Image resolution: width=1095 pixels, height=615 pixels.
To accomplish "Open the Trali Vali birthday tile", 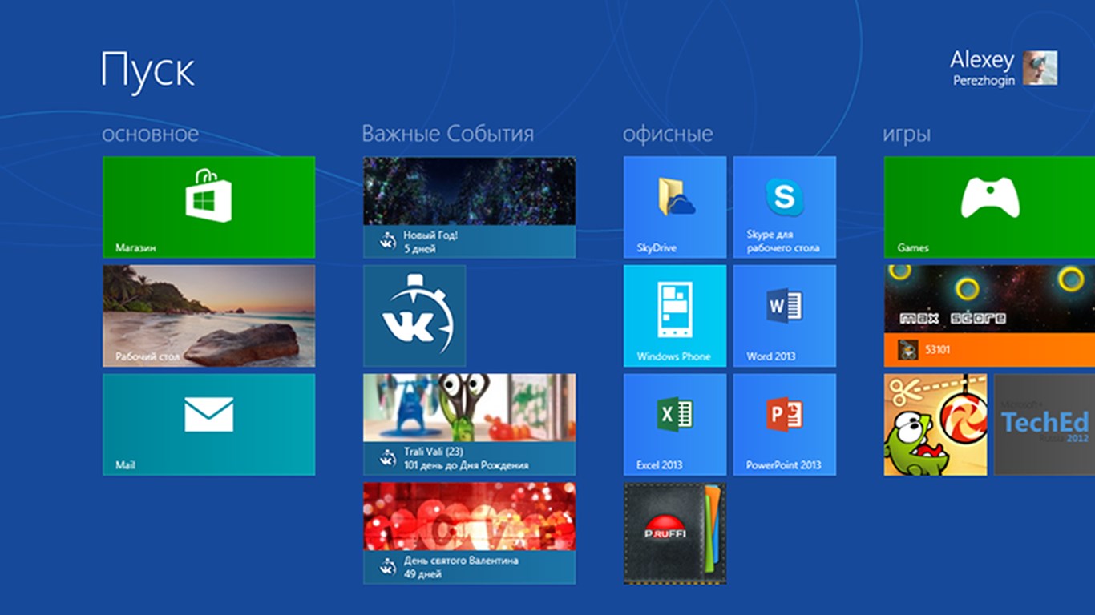I will [x=469, y=424].
